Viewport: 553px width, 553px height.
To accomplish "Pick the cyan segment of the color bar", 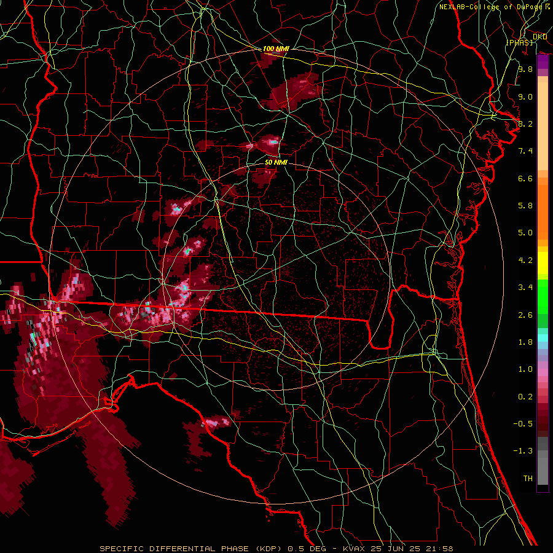I will click(x=543, y=338).
